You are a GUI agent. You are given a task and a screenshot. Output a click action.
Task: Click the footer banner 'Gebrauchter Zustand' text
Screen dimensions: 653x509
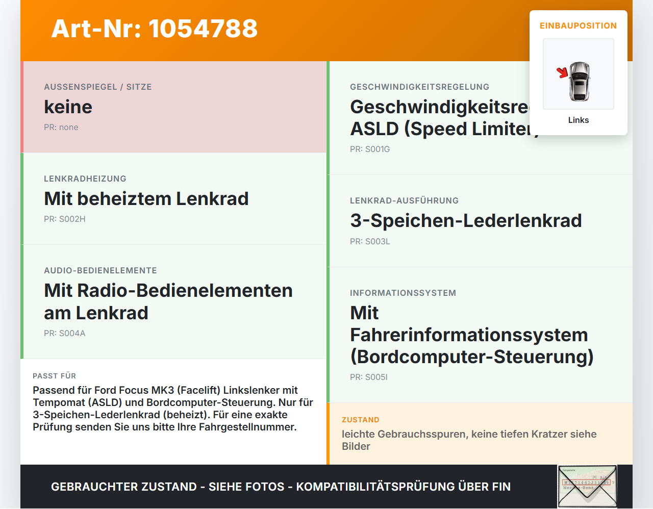click(x=281, y=487)
